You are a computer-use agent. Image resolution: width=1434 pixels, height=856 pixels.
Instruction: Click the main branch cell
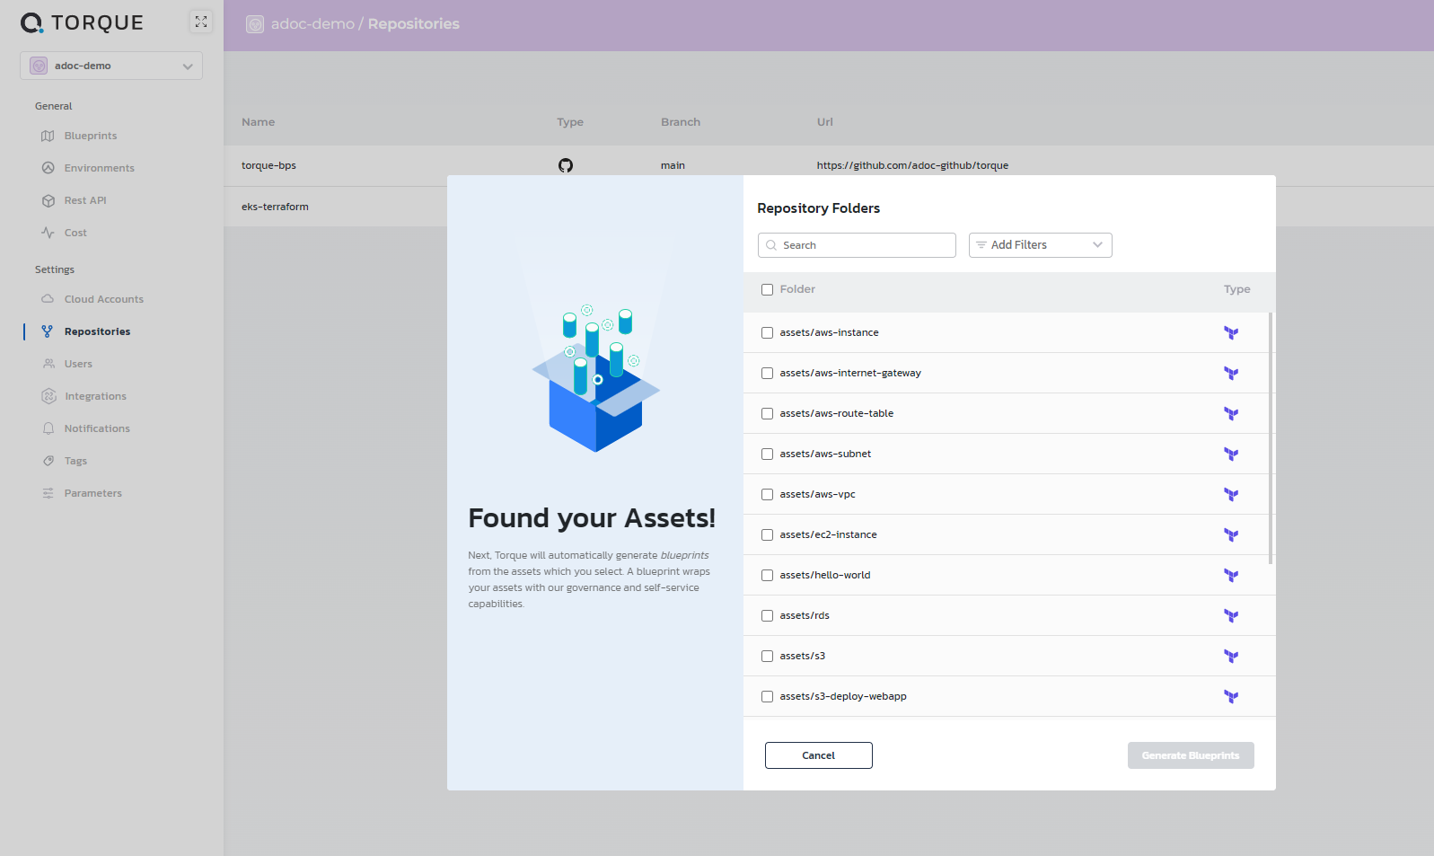673,165
